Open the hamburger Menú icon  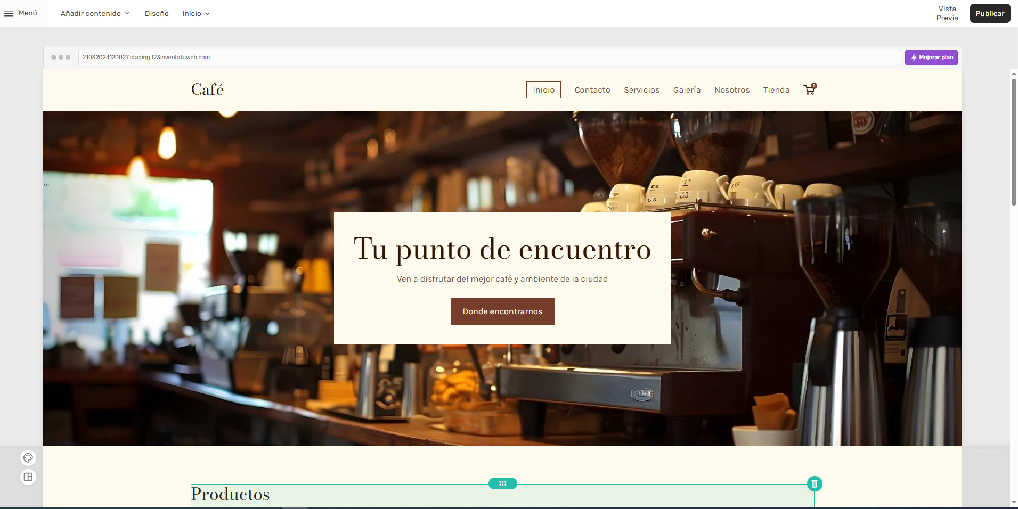pyautogui.click(x=9, y=13)
